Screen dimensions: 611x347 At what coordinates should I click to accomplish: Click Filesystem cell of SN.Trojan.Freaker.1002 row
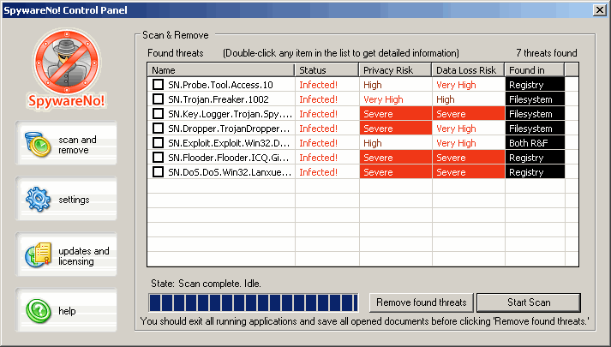coord(535,99)
